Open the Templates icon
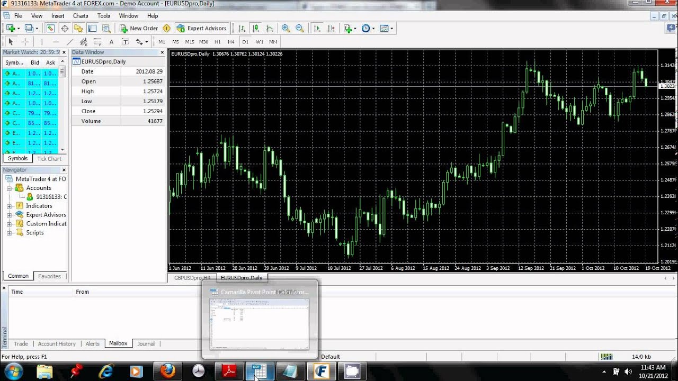The height and width of the screenshot is (381, 678). click(x=384, y=28)
